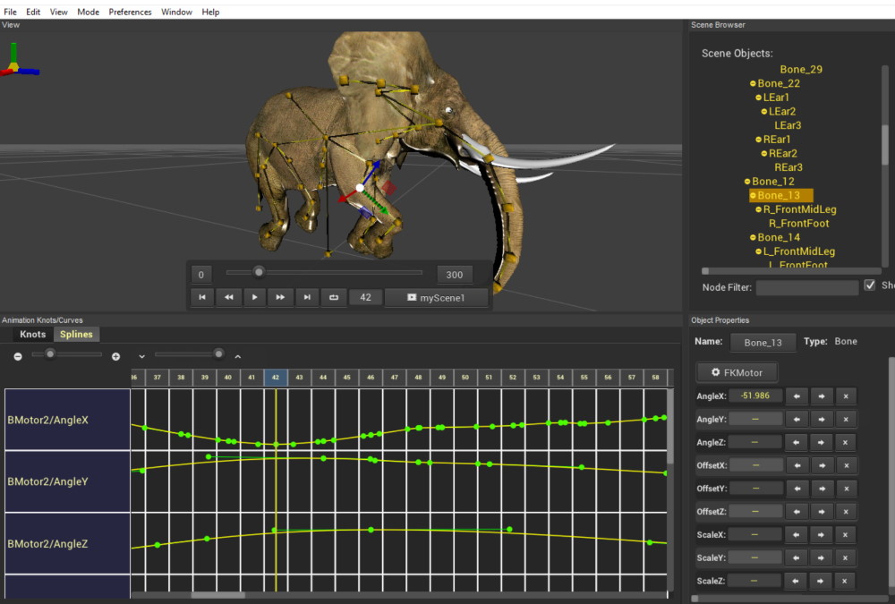Click the horizontal zoom slider handle
895x604 pixels.
(x=50, y=354)
